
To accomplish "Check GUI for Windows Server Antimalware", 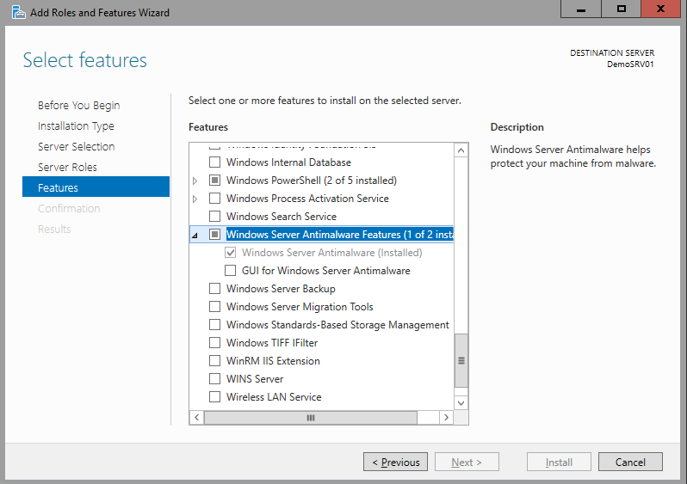I will pos(231,271).
